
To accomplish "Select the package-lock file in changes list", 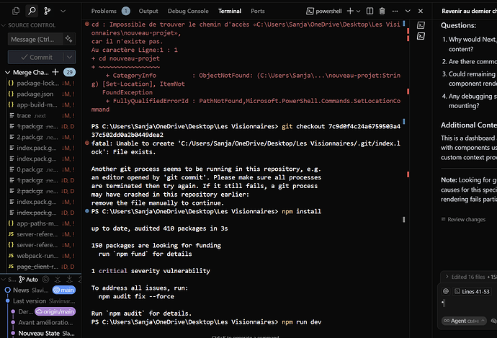I will tap(41, 83).
